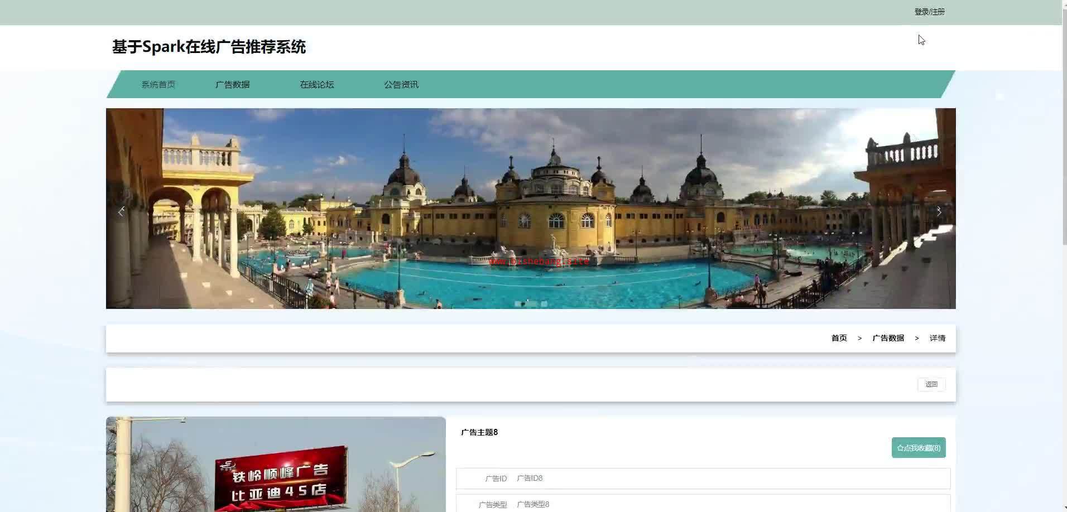Select 公告资讯 in the navigation bar

click(401, 85)
